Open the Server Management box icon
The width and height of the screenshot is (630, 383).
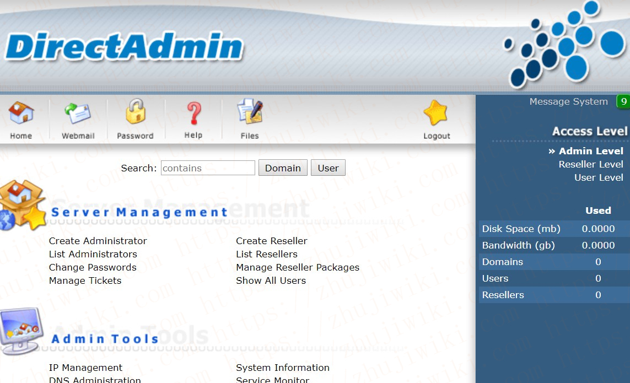(23, 206)
